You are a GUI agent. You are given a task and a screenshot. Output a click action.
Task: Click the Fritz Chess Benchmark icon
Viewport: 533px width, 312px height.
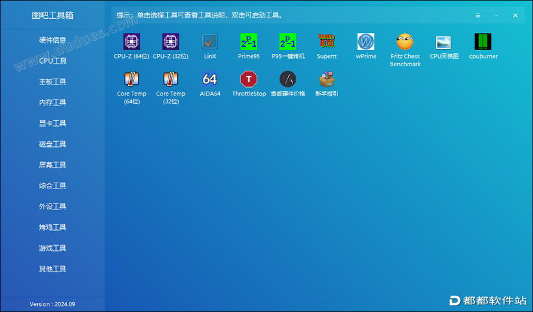[405, 42]
